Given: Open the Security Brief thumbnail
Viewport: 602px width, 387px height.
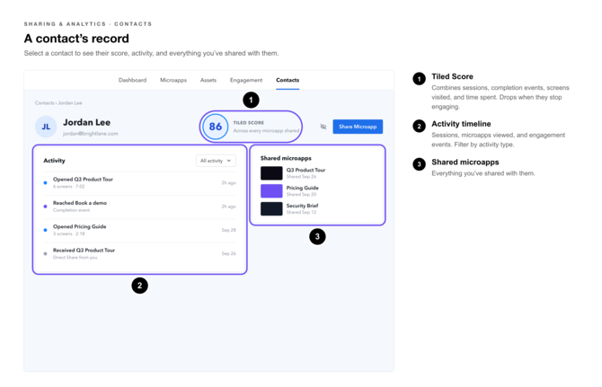Looking at the screenshot, I should pos(271,208).
